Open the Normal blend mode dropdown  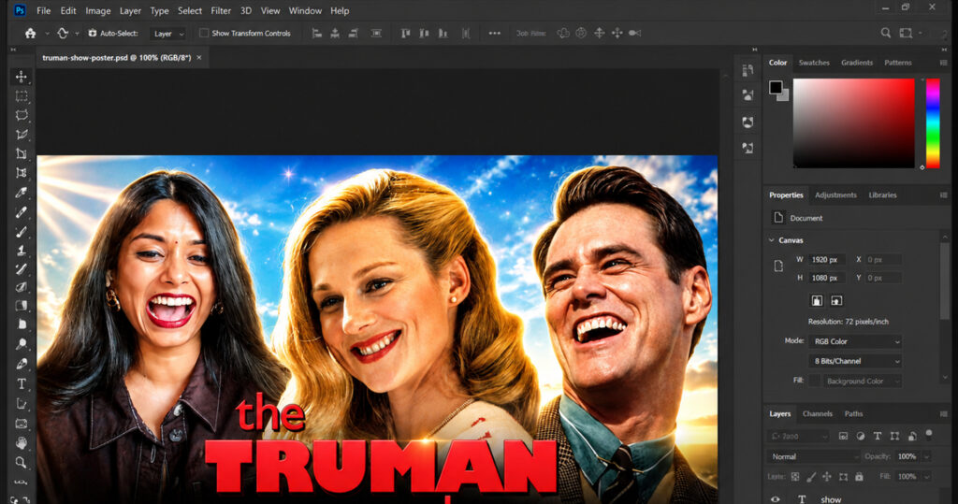click(x=813, y=456)
